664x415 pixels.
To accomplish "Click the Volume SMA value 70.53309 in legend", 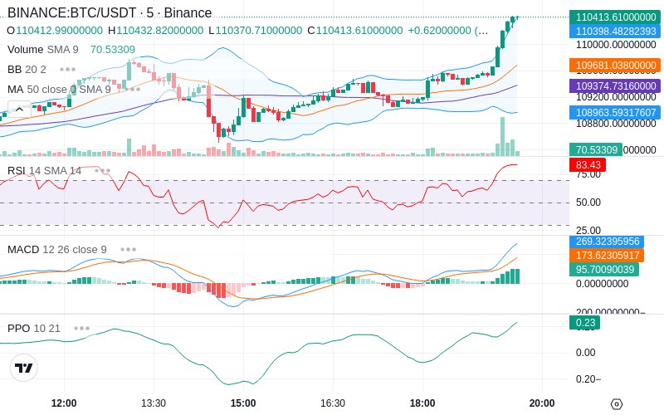I will (x=113, y=50).
